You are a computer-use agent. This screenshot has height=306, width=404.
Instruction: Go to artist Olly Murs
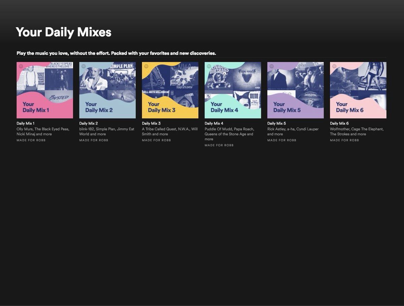click(25, 129)
